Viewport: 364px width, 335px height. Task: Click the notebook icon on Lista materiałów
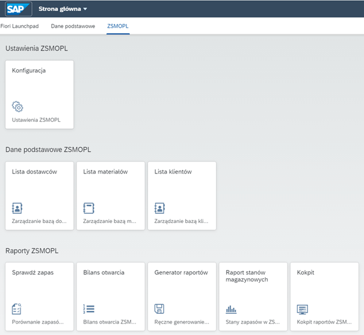(88, 208)
